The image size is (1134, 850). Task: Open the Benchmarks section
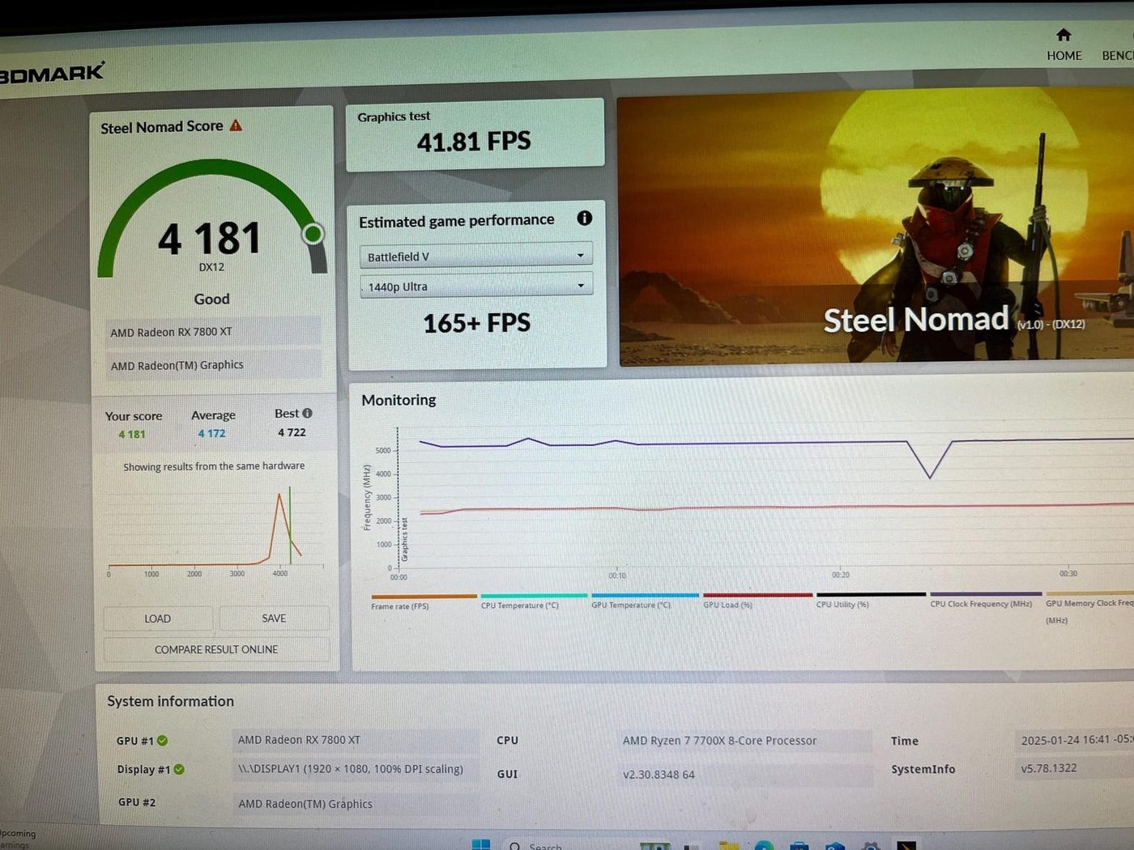(x=1118, y=55)
